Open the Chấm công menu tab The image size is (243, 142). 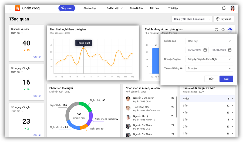tap(89, 8)
